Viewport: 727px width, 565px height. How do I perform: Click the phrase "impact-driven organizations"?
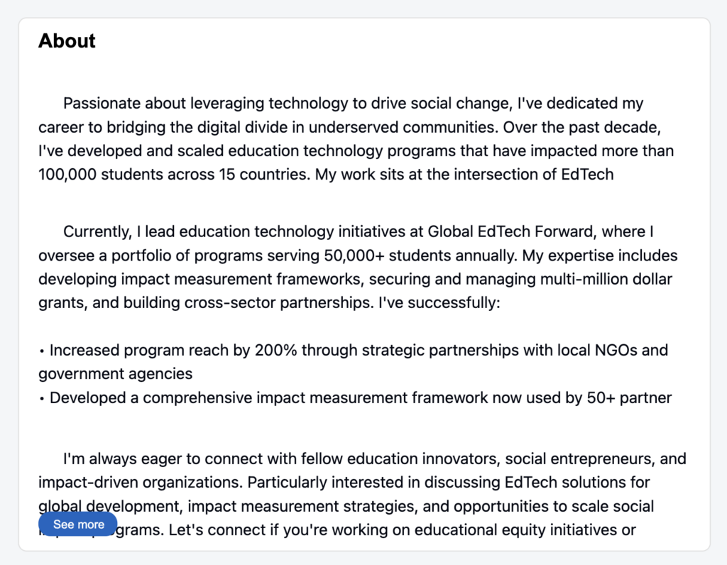[x=141, y=483]
